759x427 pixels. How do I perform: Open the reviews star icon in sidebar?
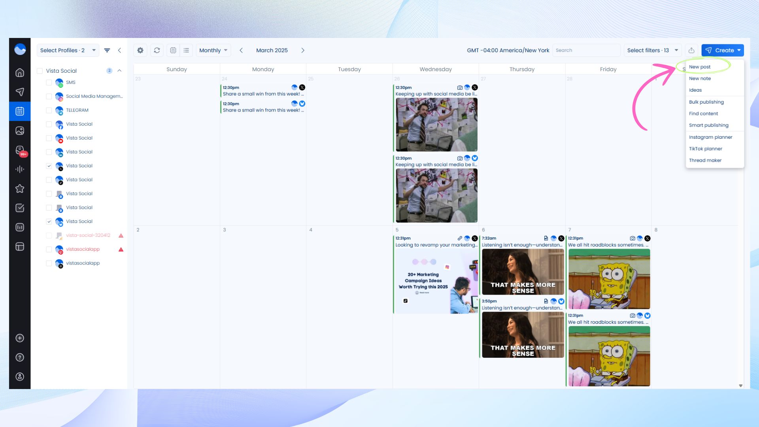[20, 189]
